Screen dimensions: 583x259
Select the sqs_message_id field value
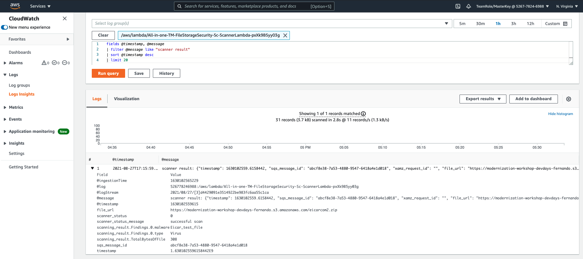coord(209,245)
